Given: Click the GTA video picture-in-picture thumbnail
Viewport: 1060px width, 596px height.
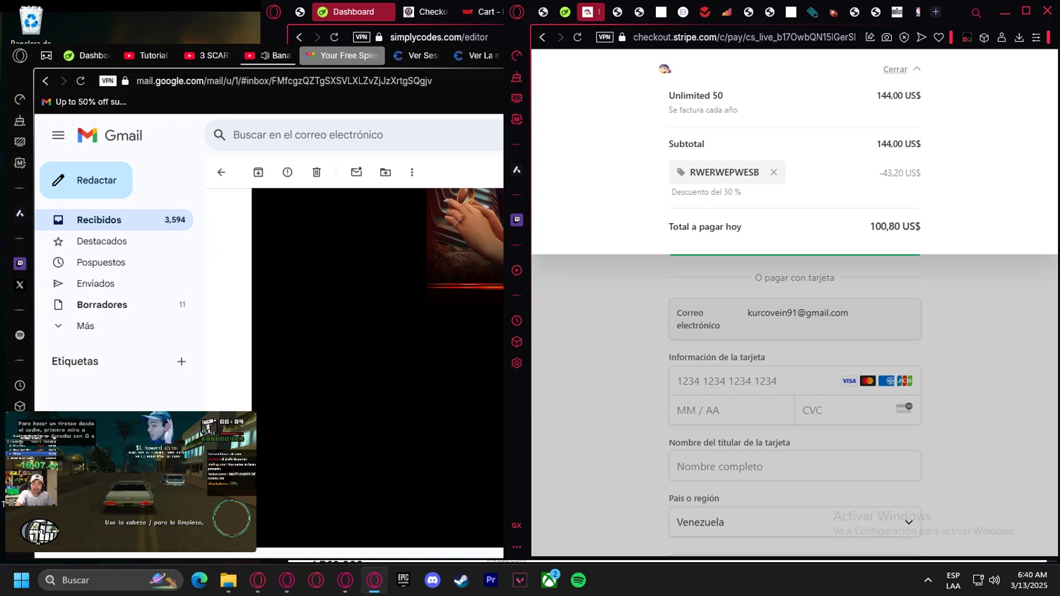Looking at the screenshot, I should click(131, 482).
